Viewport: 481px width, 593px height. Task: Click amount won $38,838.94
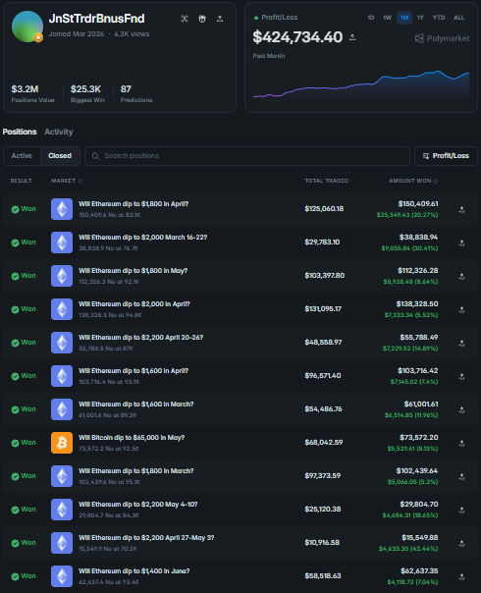pos(418,238)
